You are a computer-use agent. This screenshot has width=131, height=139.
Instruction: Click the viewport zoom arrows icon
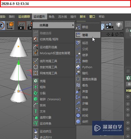[x=112, y=34]
